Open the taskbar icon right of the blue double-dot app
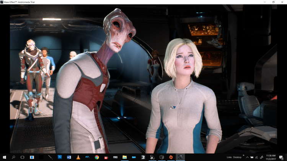This screenshot has width=287, height=161. (x=143, y=157)
